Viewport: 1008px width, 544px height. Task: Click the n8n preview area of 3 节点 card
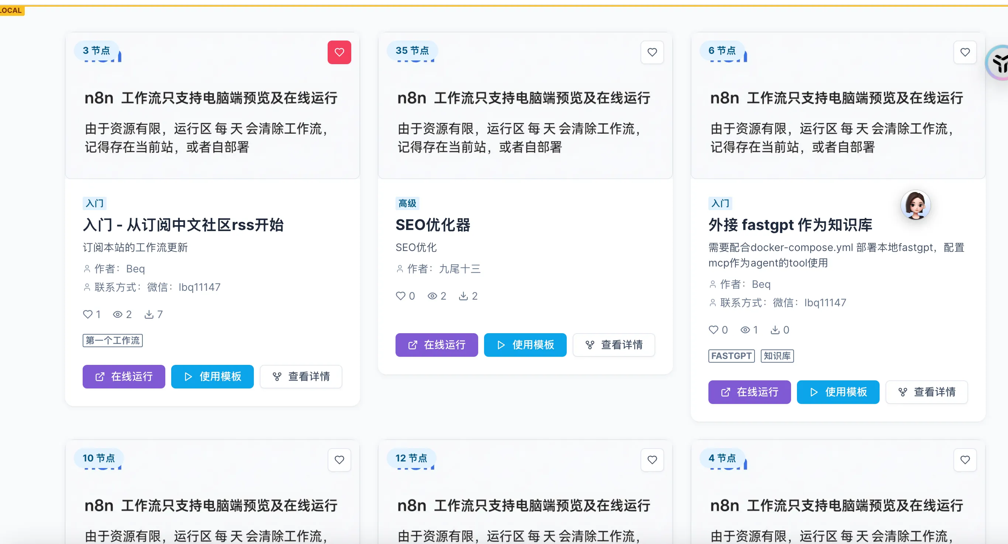point(212,105)
